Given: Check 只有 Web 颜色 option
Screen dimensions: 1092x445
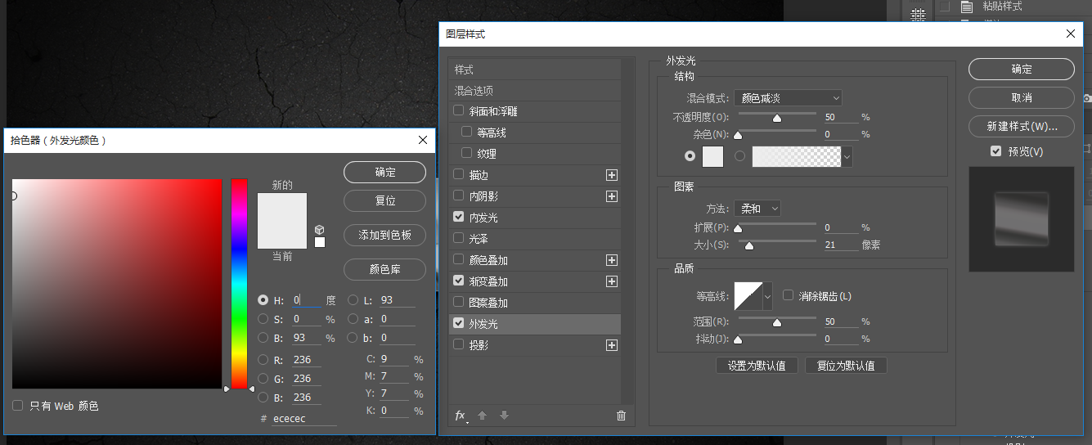Looking at the screenshot, I should (x=18, y=406).
